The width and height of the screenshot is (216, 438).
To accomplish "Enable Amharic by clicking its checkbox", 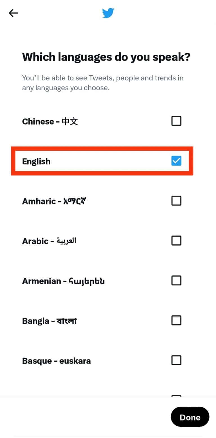I will pyautogui.click(x=176, y=201).
